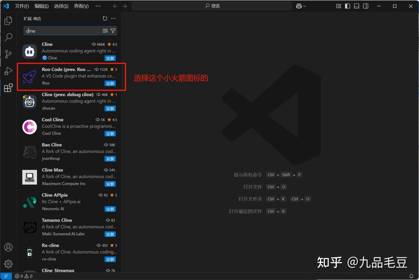Viewport: 419px width, 280px height.
Task: Toggle the bottom panel visibility
Action: 356,6
